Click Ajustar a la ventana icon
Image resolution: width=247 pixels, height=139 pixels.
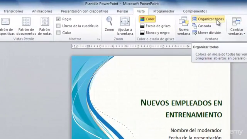tap(125, 22)
